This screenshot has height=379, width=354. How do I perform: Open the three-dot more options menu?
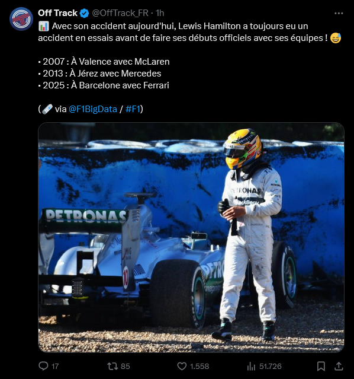click(339, 13)
